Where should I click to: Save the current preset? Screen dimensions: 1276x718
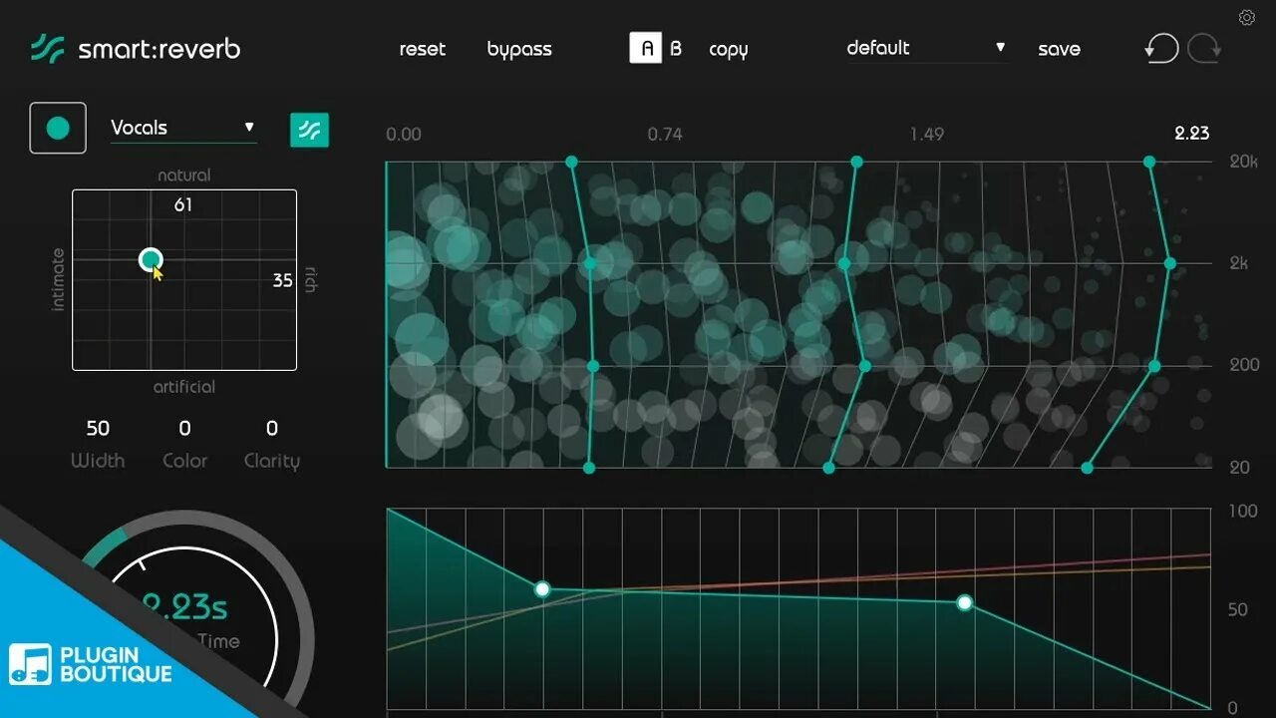point(1059,49)
